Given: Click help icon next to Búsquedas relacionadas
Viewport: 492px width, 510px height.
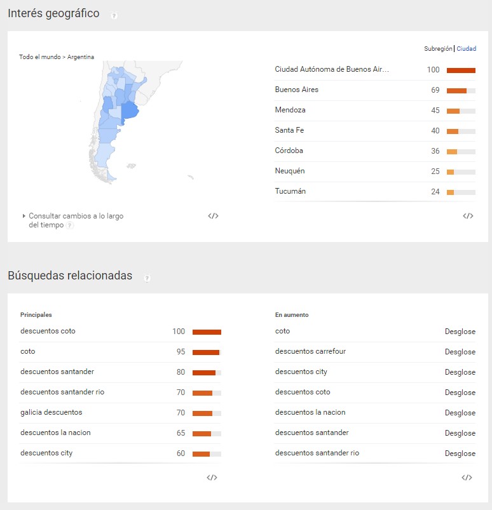Looking at the screenshot, I should (147, 278).
